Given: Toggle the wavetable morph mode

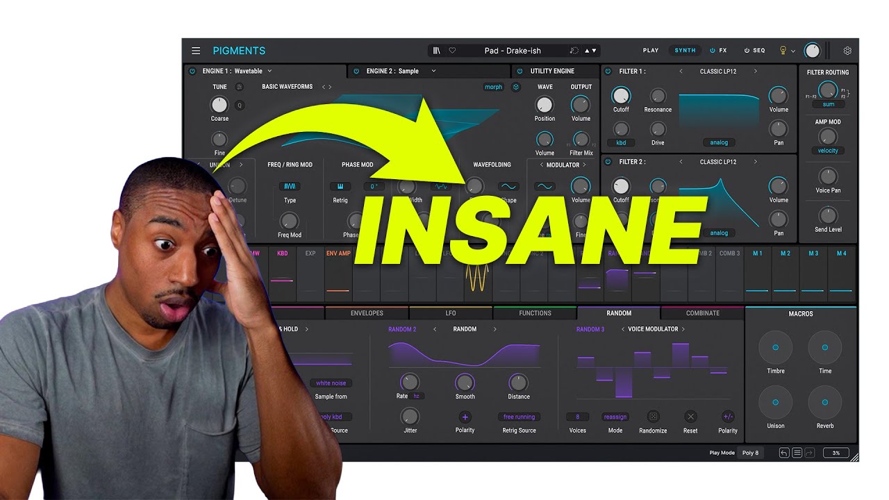Looking at the screenshot, I should 494,87.
